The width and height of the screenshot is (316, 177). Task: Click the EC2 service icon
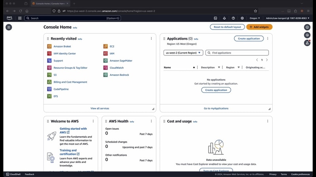click(x=105, y=46)
